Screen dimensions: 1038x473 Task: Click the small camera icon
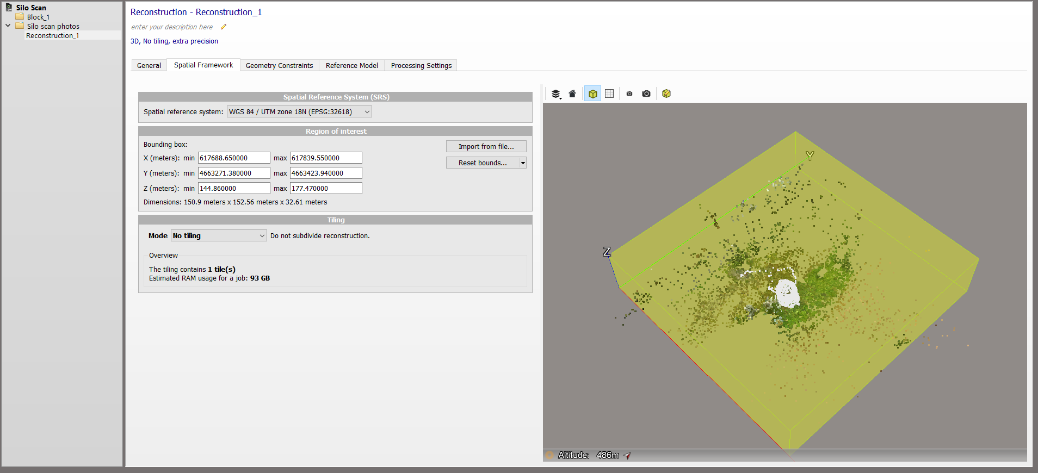tap(629, 94)
